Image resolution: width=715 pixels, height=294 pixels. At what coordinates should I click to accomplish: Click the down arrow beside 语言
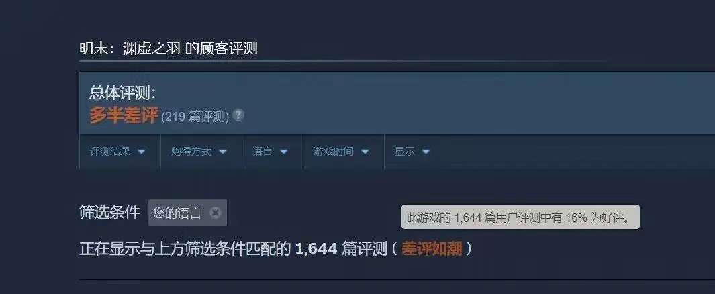[x=283, y=152]
